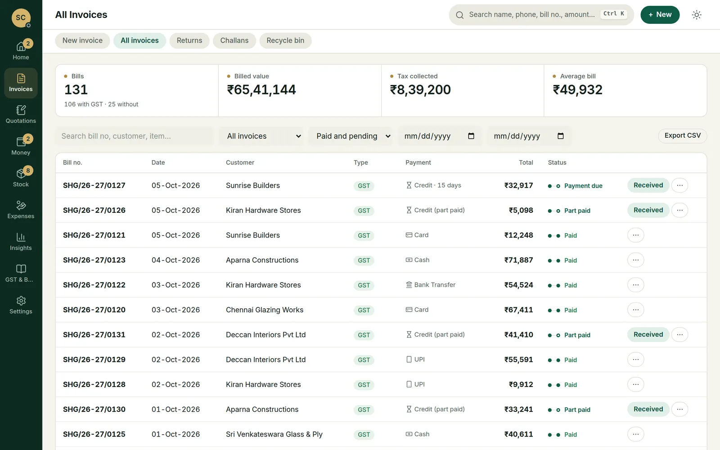The image size is (720, 450).
Task: Open calendar picker on second date field
Action: [x=561, y=136]
